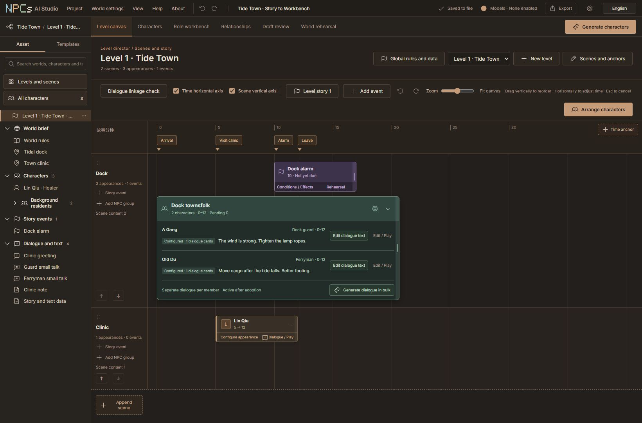This screenshot has width=642, height=423.
Task: Switch to the Role workbench tab
Action: pos(191,27)
